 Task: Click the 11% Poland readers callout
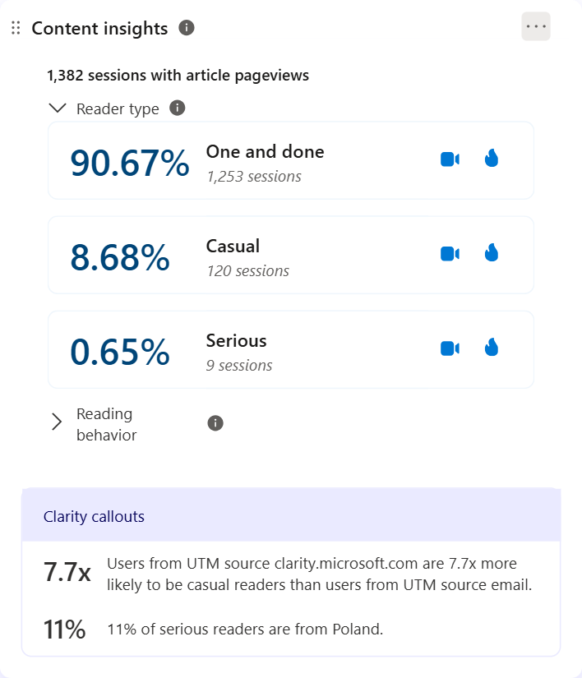pyautogui.click(x=213, y=630)
